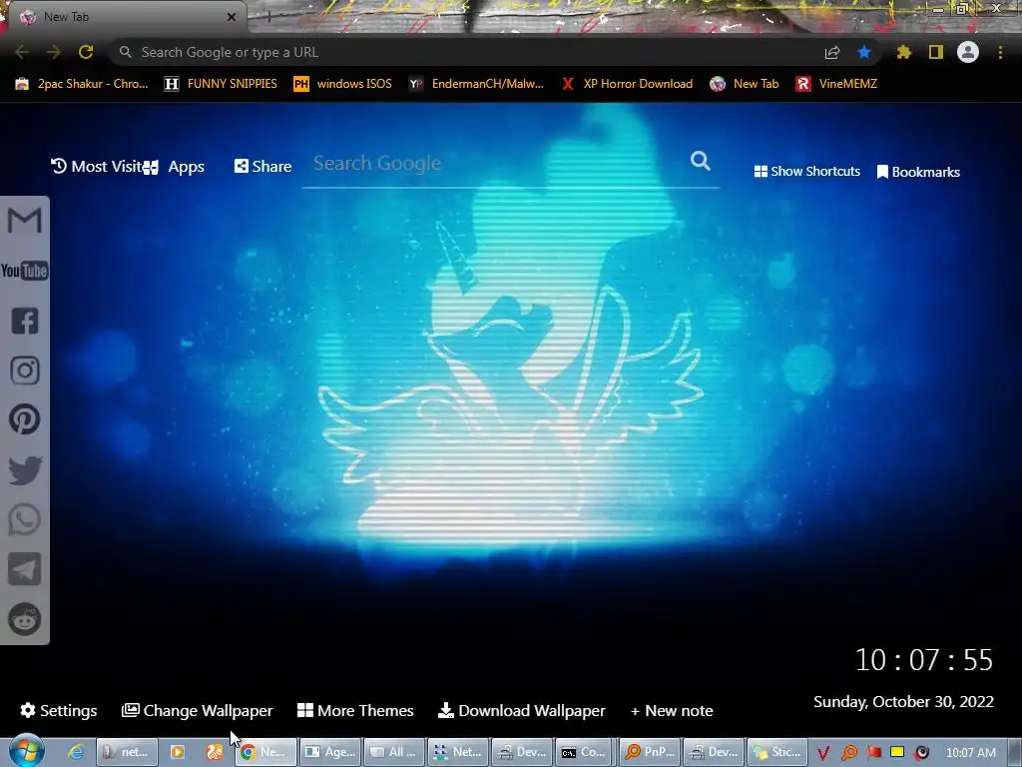Switch to the Stic... taskbar window

[x=776, y=752]
